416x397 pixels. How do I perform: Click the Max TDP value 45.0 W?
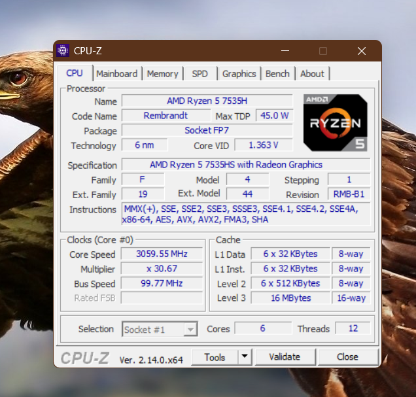275,116
